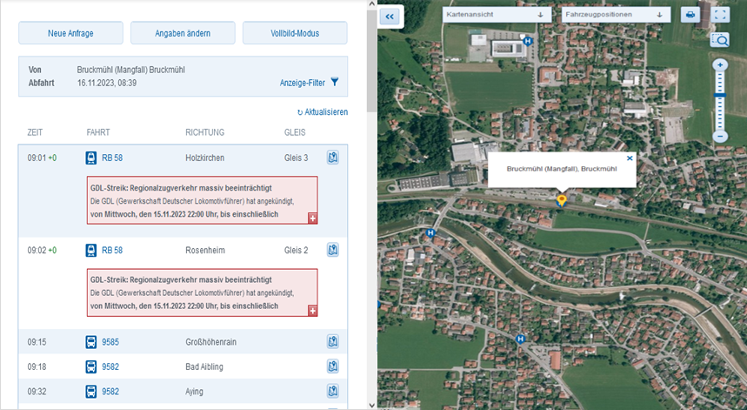Expand the strike notice under Rosenheim train
Image resolution: width=747 pixels, height=410 pixels.
pyautogui.click(x=312, y=310)
